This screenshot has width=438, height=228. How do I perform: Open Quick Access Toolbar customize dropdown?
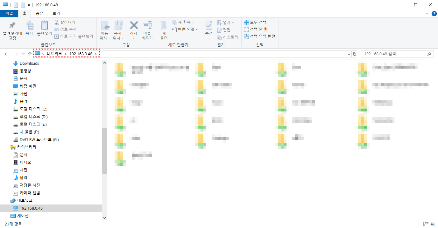(x=29, y=5)
